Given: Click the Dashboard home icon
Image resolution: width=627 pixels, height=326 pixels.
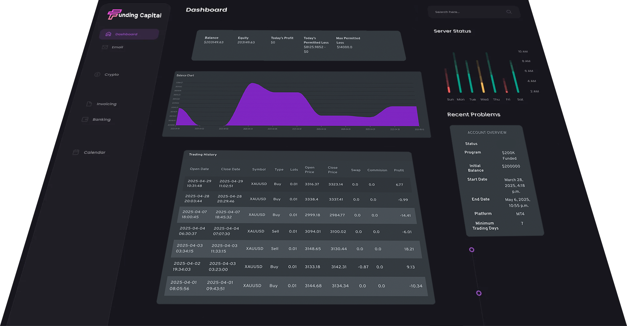Looking at the screenshot, I should click(108, 34).
